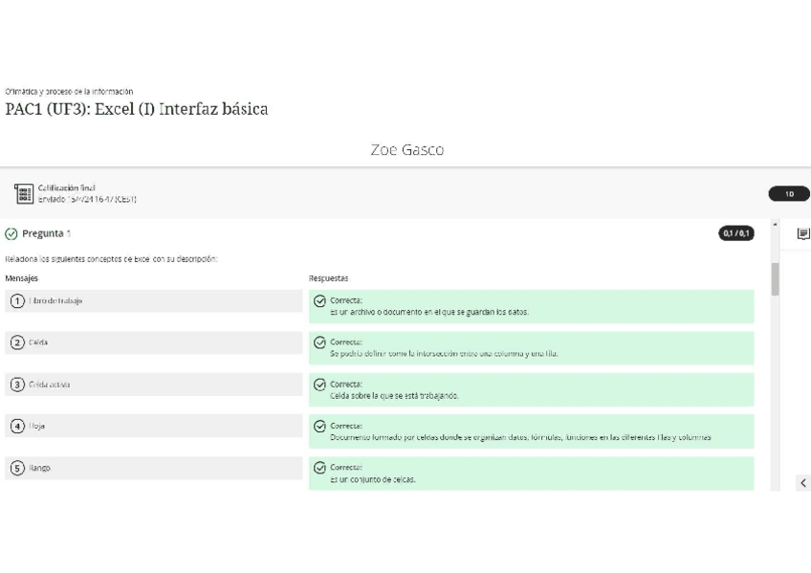Click the Pregunta 1 correct checkmark

point(11,233)
